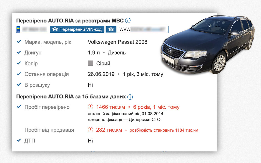
Task: Click the shield icon before the WVW number
Action: click(x=111, y=29)
